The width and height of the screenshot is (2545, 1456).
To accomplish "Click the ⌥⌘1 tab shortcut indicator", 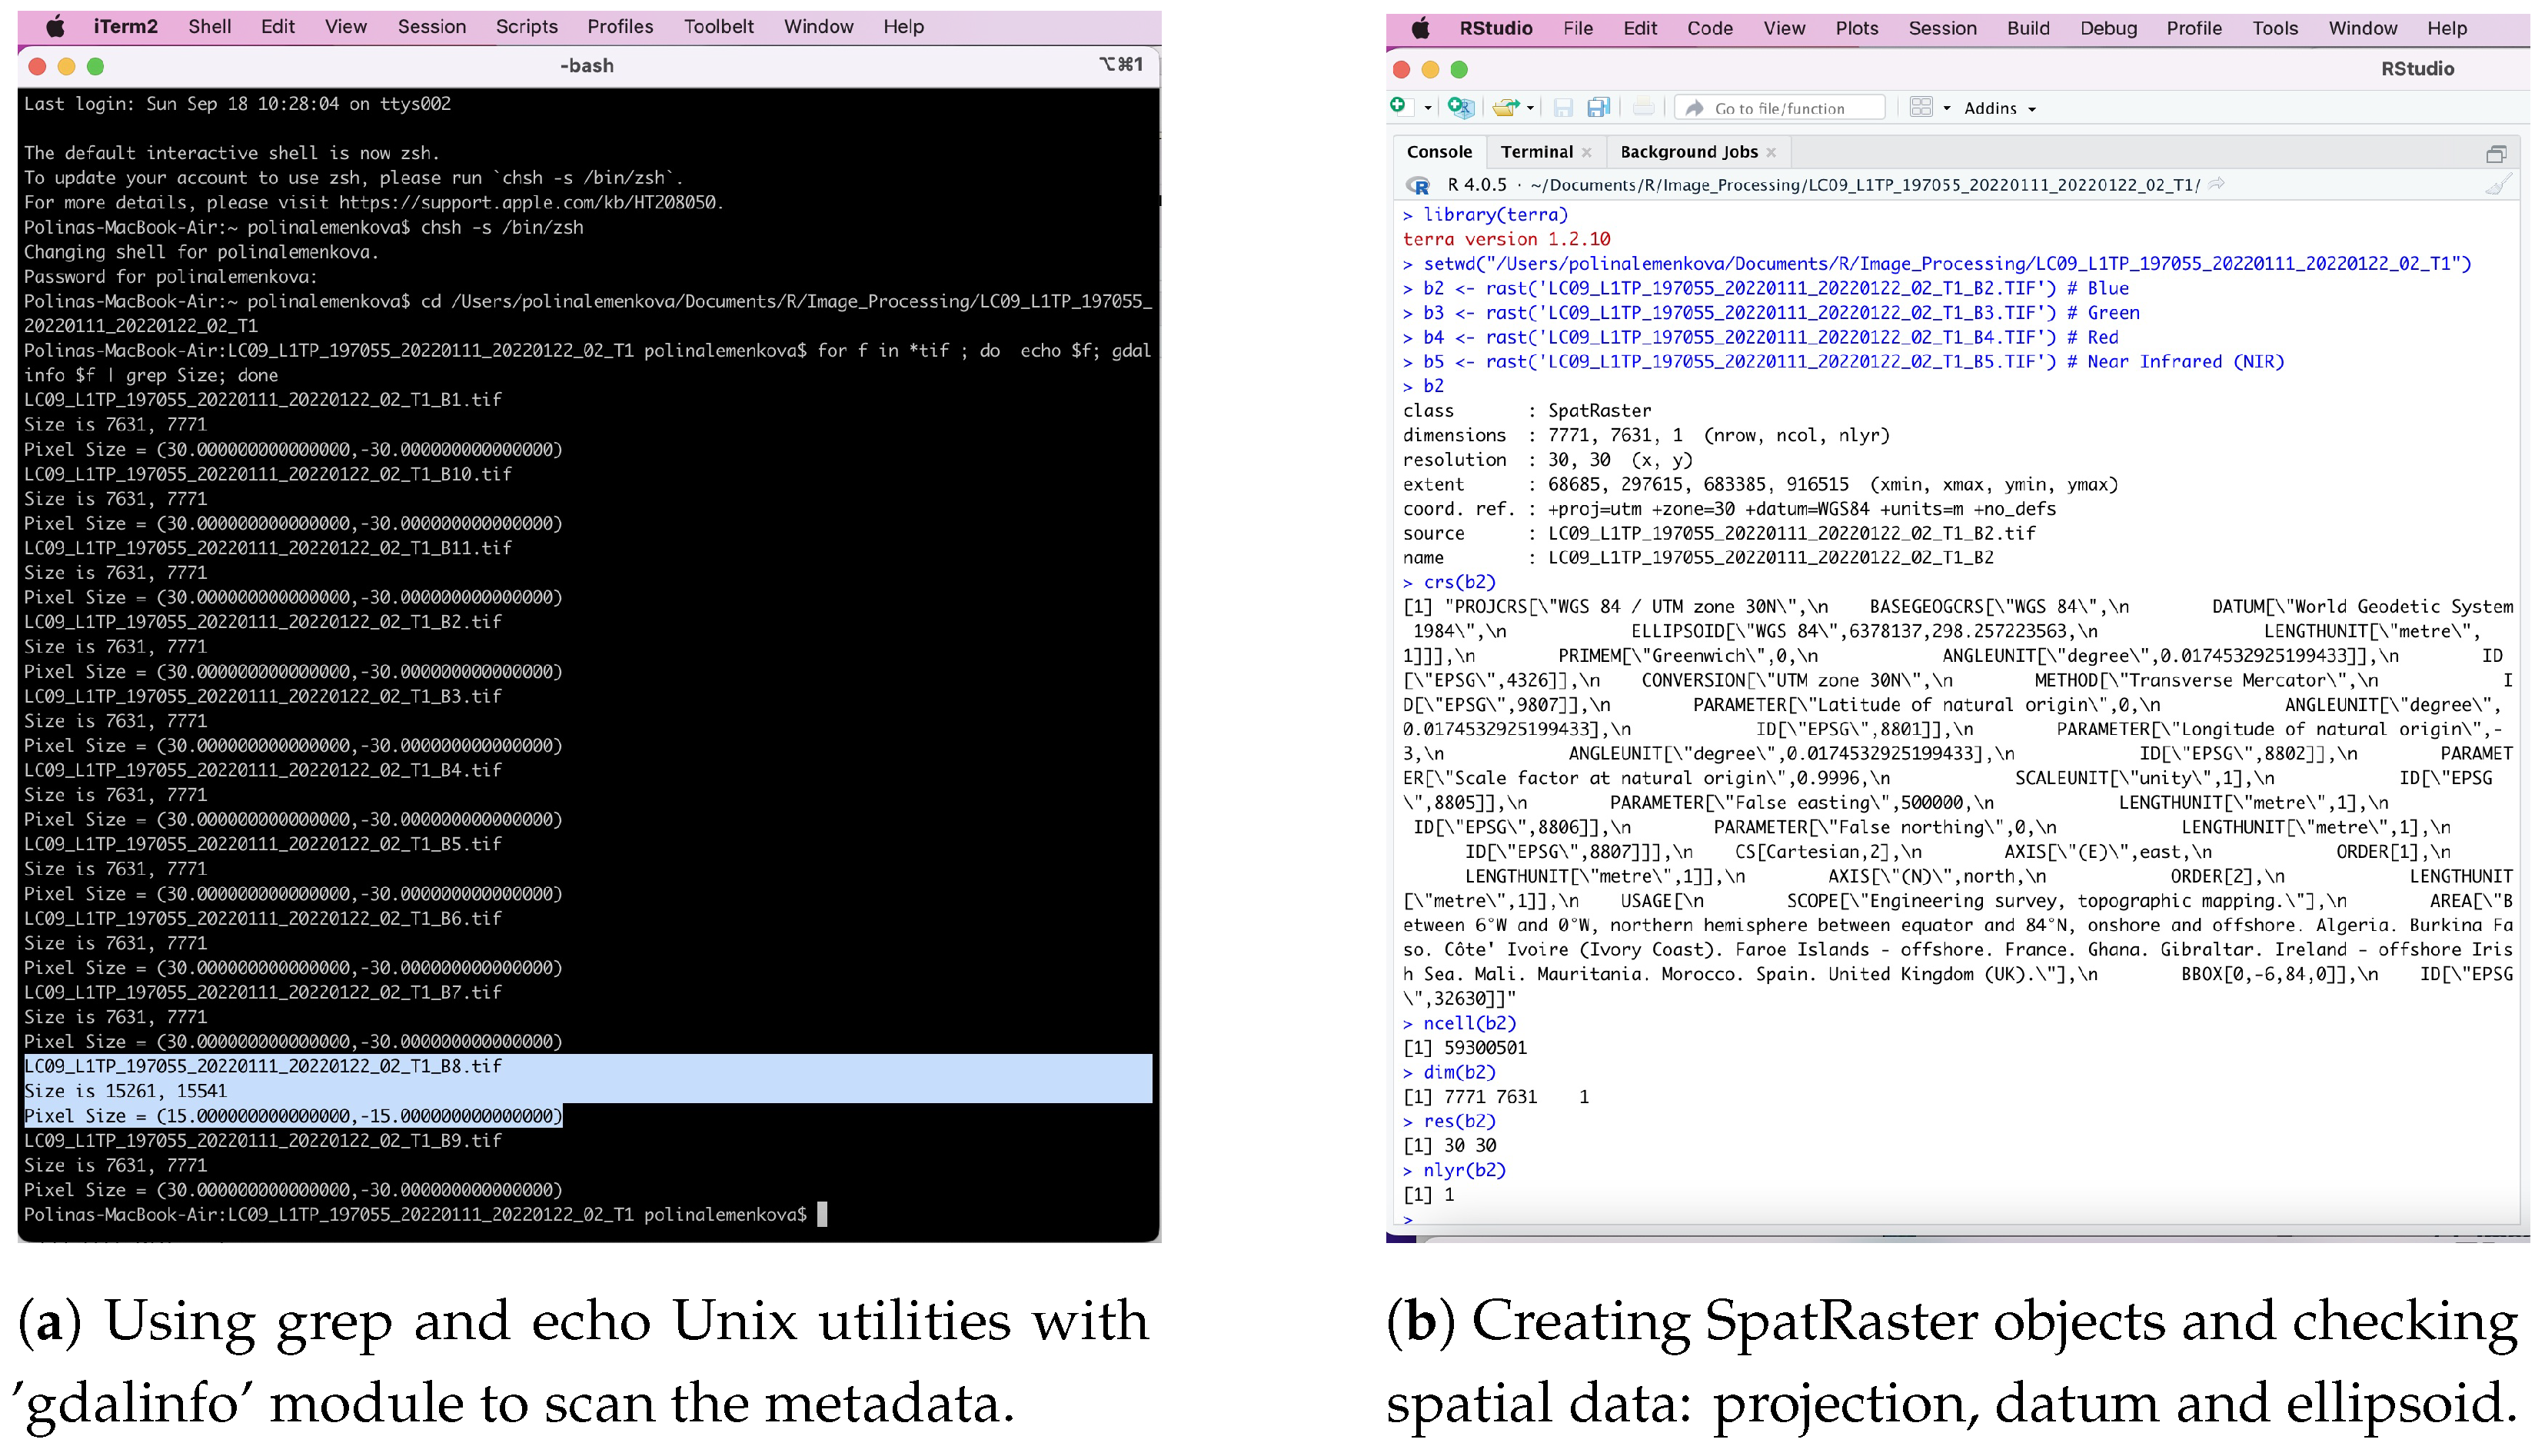I will tap(1121, 64).
